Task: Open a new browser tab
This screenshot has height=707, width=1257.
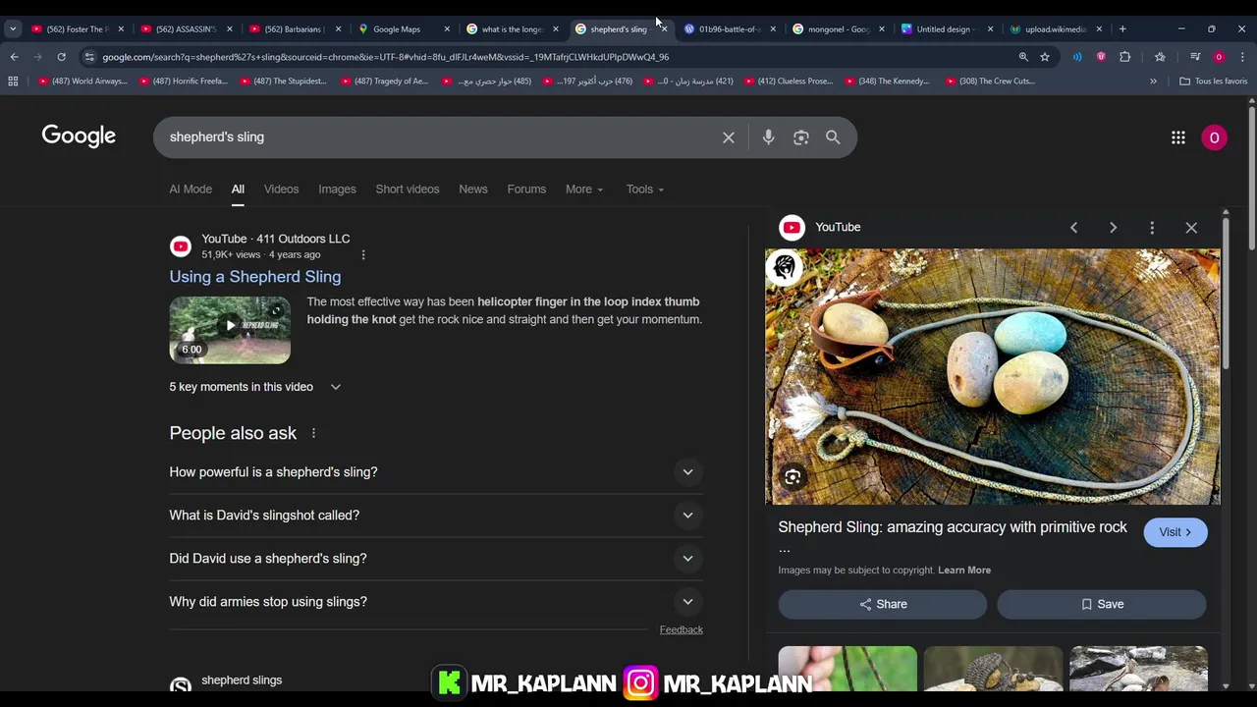Action: tap(1122, 28)
